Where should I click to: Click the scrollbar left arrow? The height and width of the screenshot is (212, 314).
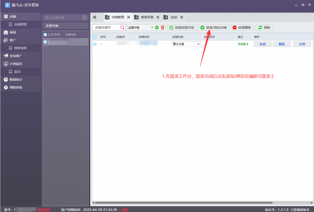click(x=94, y=203)
